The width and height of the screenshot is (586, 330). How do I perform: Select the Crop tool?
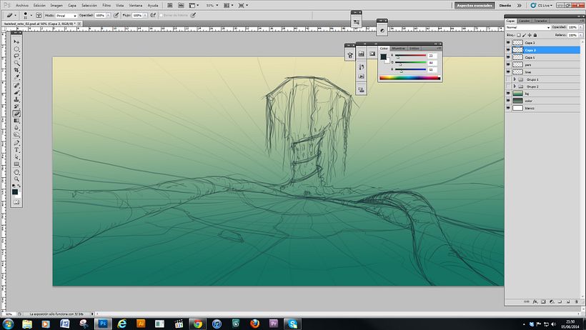pos(16,70)
